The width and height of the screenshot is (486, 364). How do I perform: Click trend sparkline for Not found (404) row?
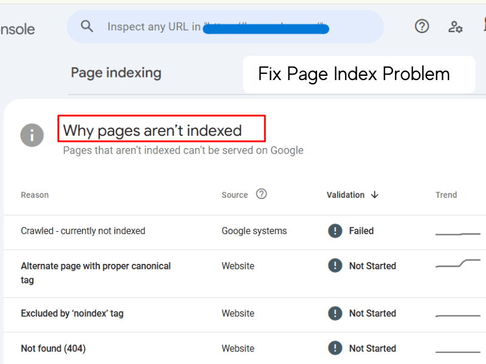coord(458,352)
